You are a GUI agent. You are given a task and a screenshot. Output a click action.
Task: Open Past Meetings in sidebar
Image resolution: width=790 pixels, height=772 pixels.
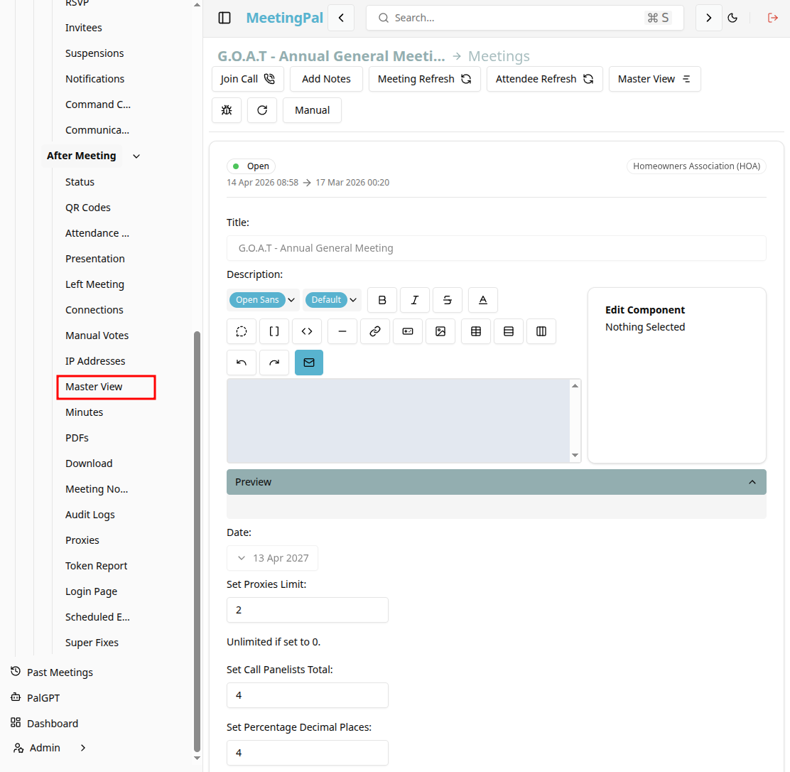click(53, 672)
